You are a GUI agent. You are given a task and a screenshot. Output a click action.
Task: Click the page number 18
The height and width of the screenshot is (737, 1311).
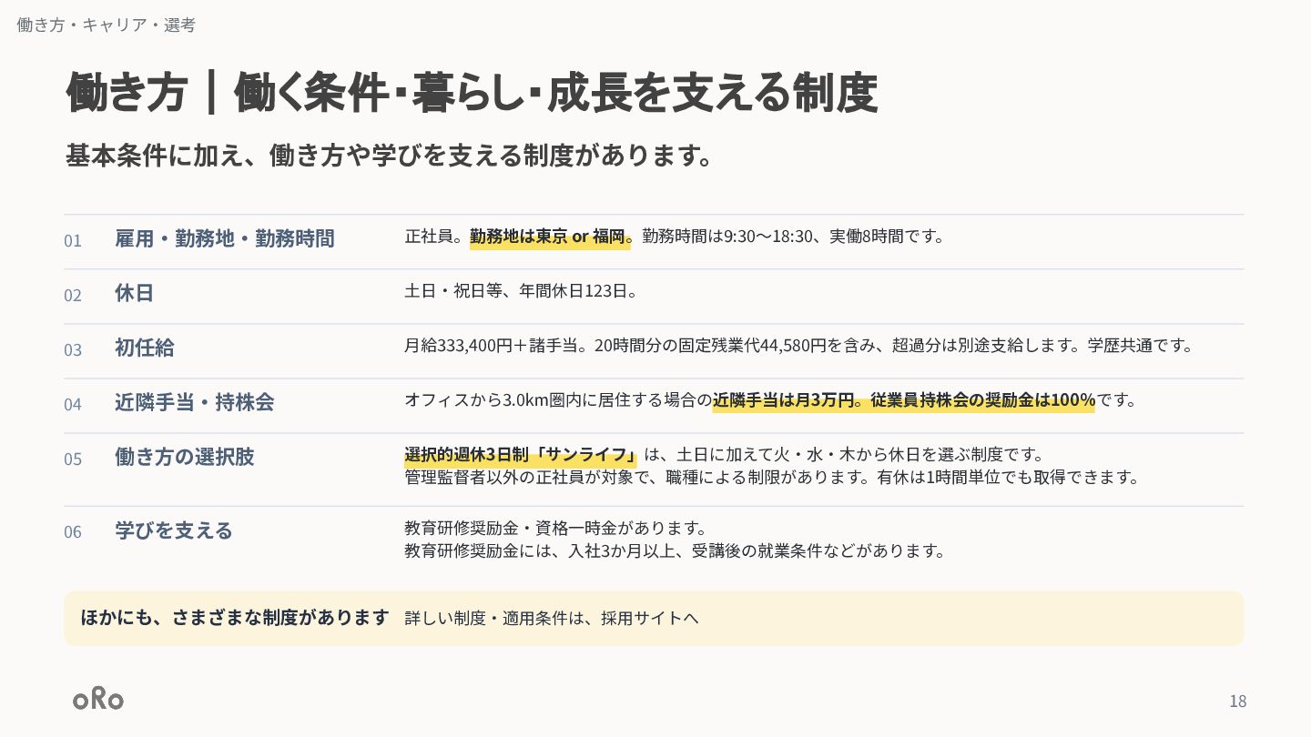(x=1237, y=701)
